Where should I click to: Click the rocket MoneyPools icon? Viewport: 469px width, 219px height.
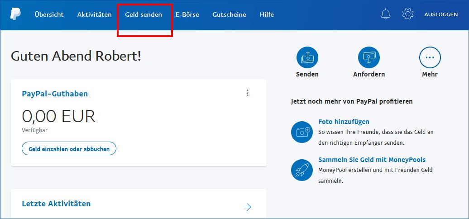[302, 170]
